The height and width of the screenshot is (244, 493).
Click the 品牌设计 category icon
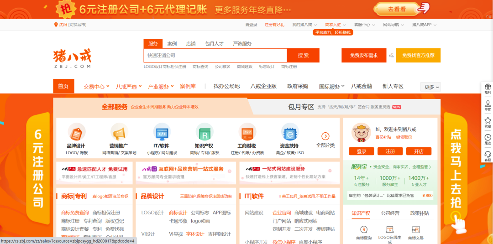point(76,132)
